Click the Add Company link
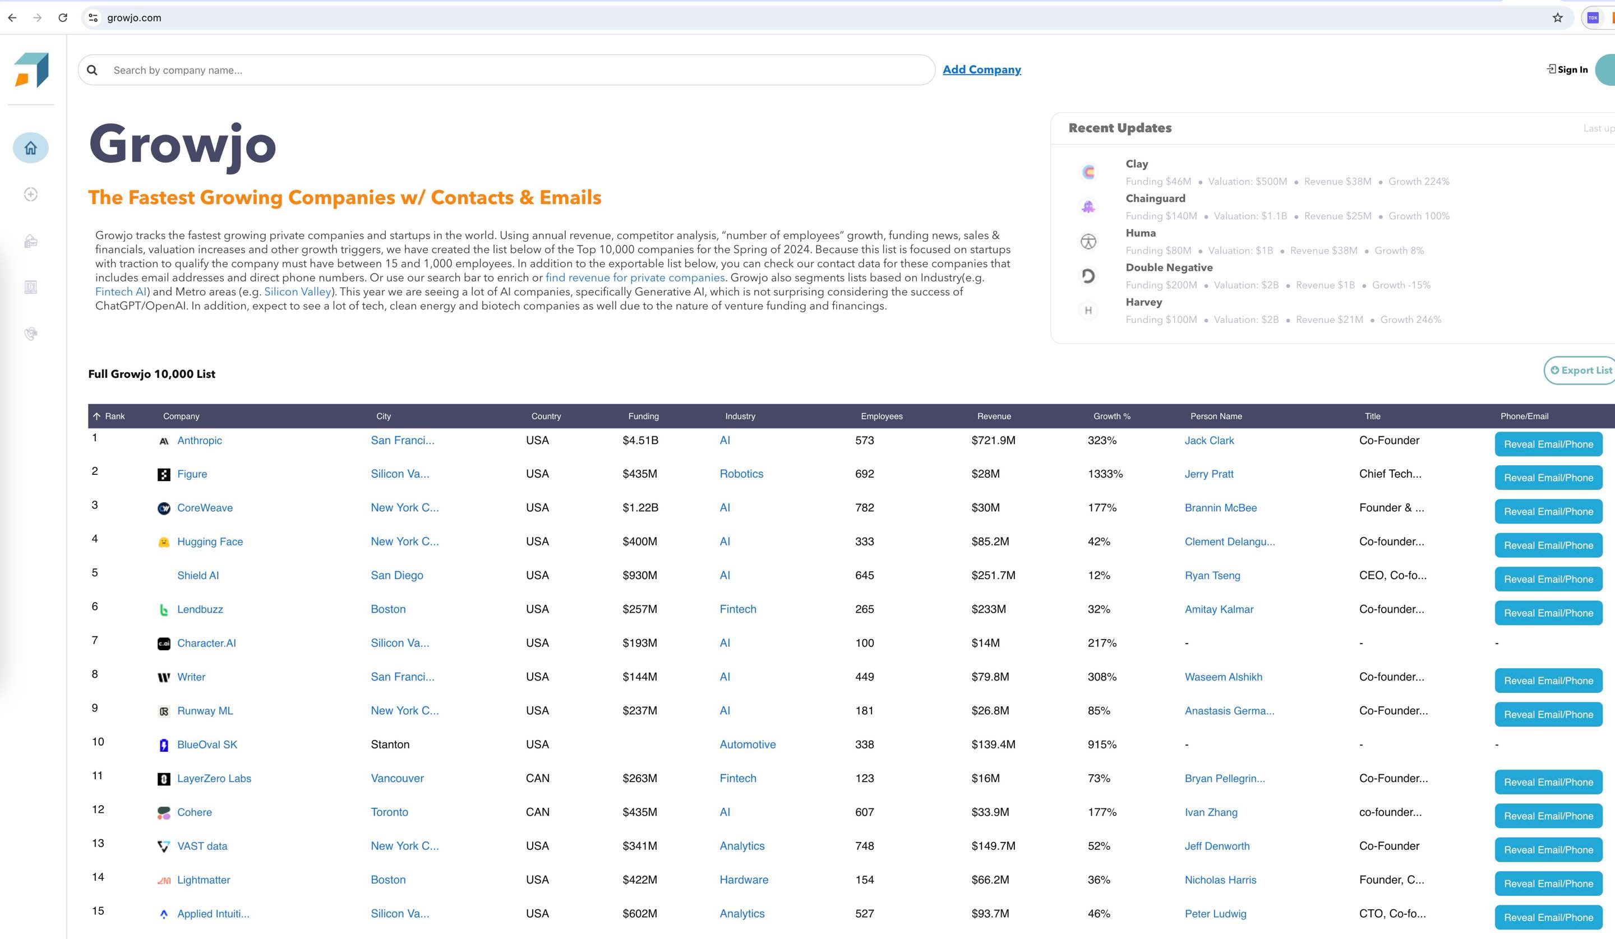This screenshot has height=939, width=1615. click(x=982, y=69)
